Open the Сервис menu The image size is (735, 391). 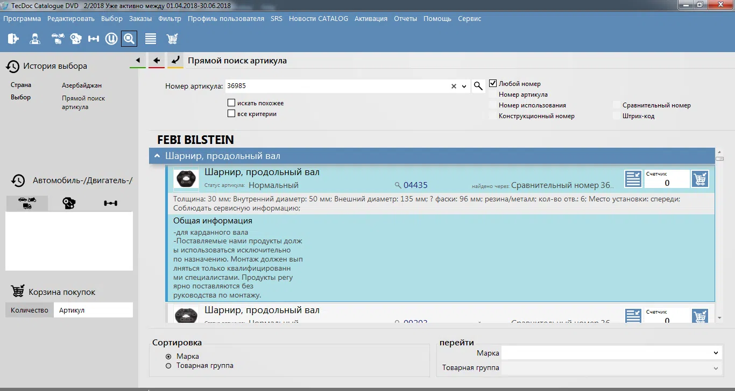(470, 18)
